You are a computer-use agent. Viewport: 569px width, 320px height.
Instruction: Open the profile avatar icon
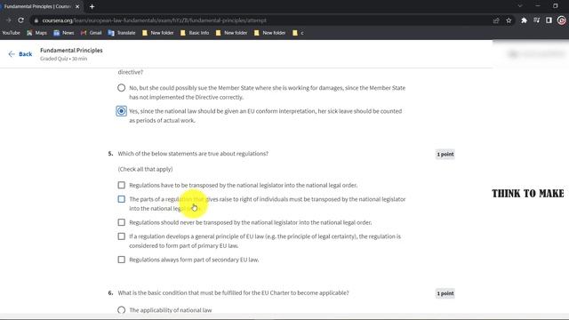coord(561,20)
